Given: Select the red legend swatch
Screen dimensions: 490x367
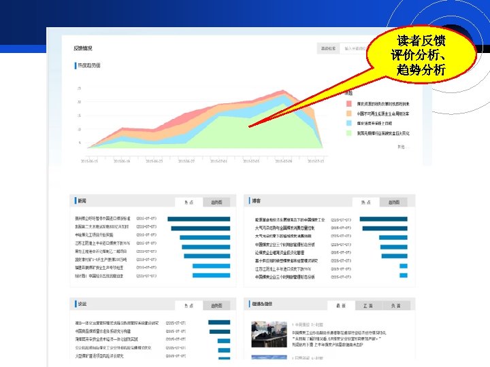Looking at the screenshot, I should coord(348,103).
